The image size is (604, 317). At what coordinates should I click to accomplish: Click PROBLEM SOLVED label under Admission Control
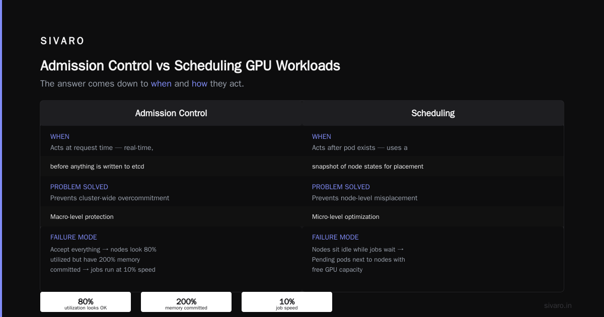click(x=79, y=187)
